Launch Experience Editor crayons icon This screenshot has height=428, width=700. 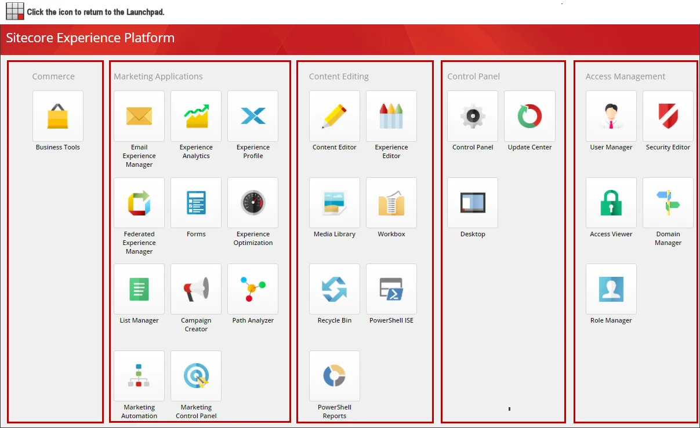click(391, 116)
